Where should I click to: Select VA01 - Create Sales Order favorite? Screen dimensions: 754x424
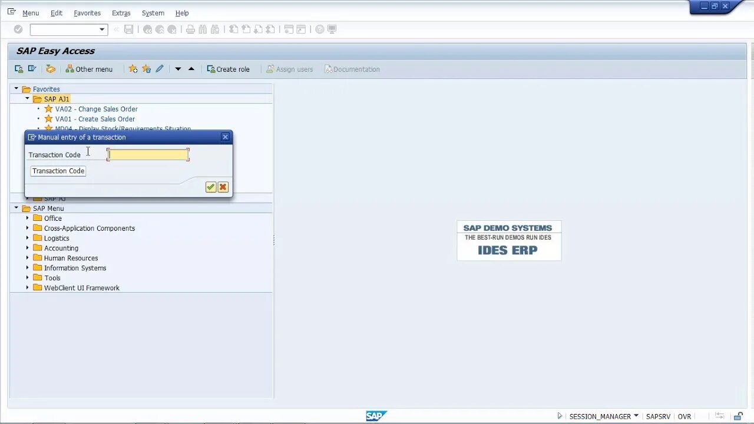pos(95,119)
